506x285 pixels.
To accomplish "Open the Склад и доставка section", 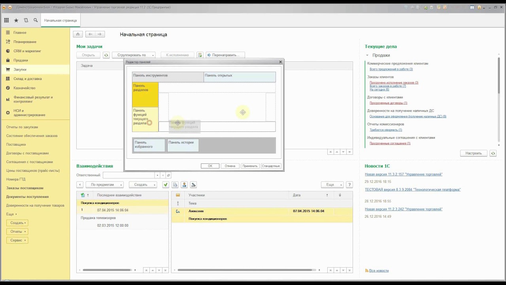I will (35, 79).
